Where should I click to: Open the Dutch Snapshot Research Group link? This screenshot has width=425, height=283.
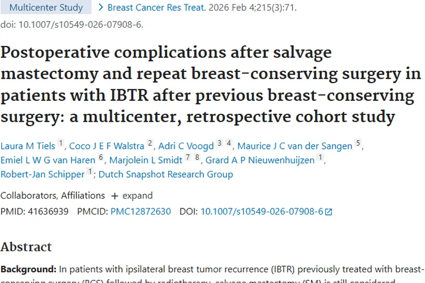165,174
